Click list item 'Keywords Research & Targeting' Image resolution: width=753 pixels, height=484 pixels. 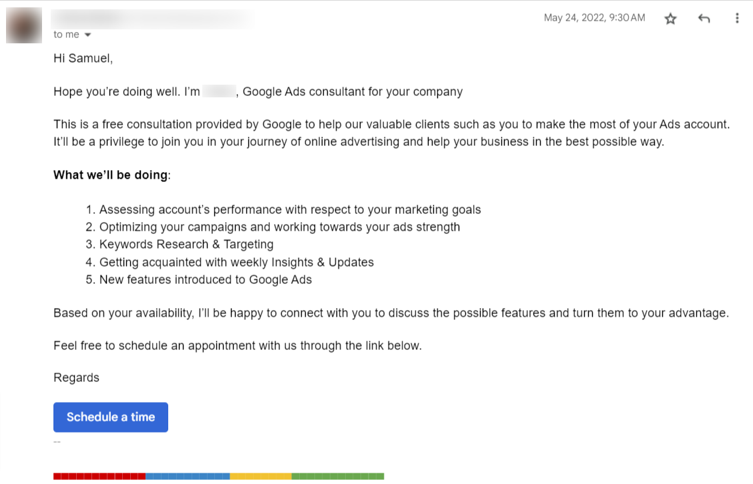coord(186,244)
